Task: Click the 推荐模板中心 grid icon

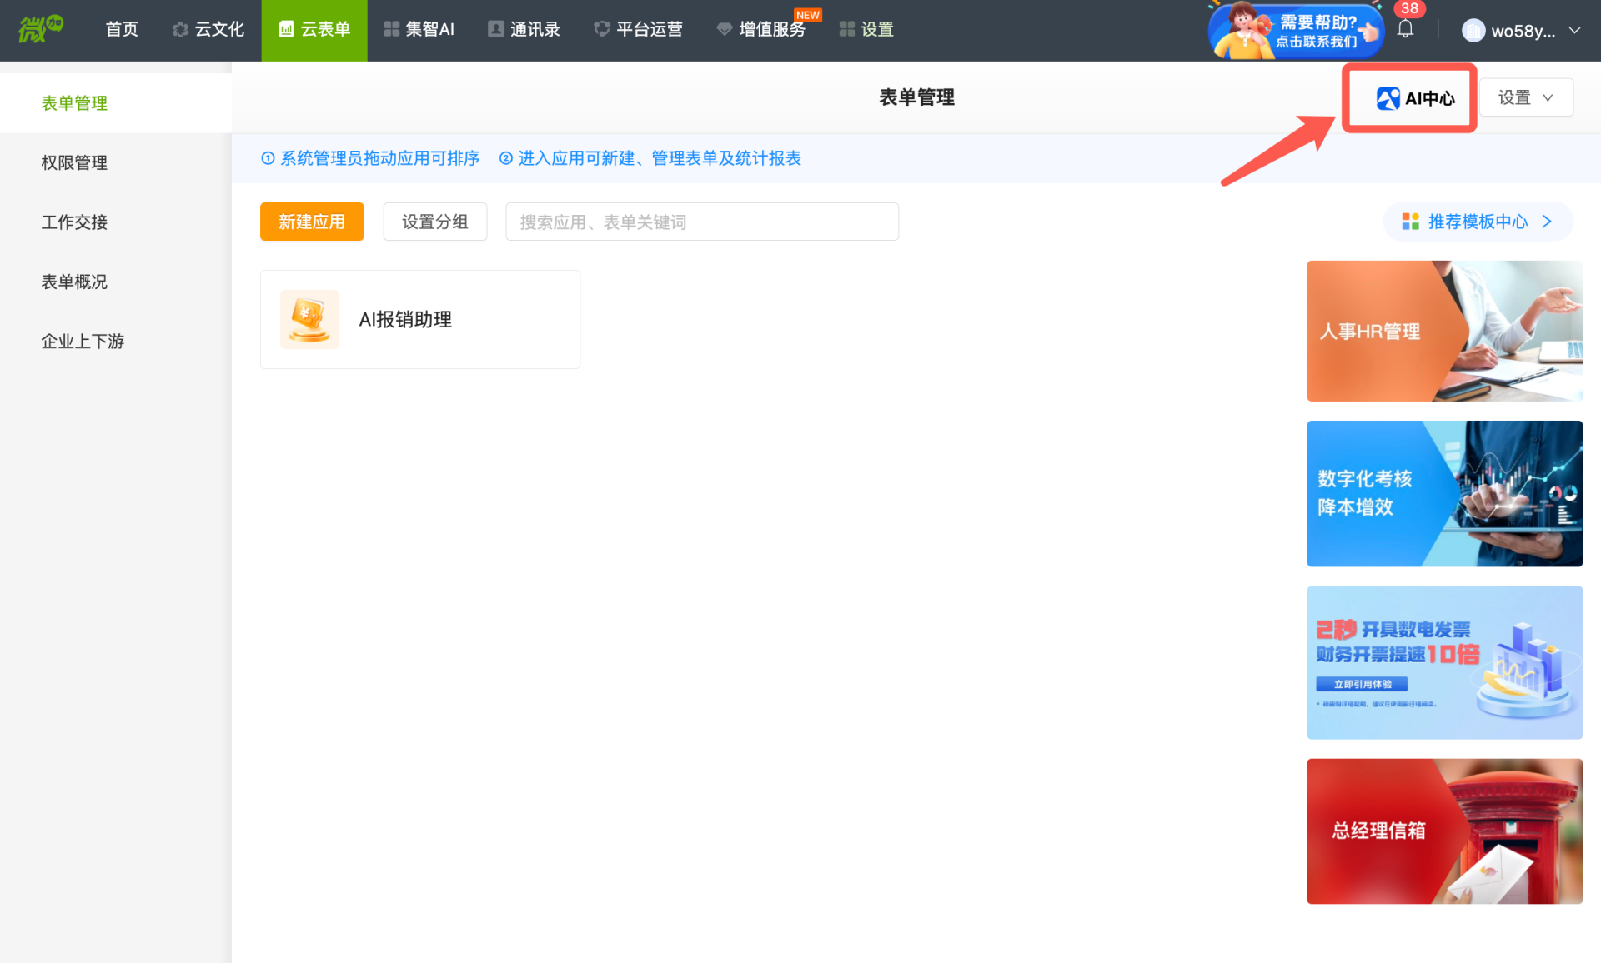Action: pos(1410,222)
